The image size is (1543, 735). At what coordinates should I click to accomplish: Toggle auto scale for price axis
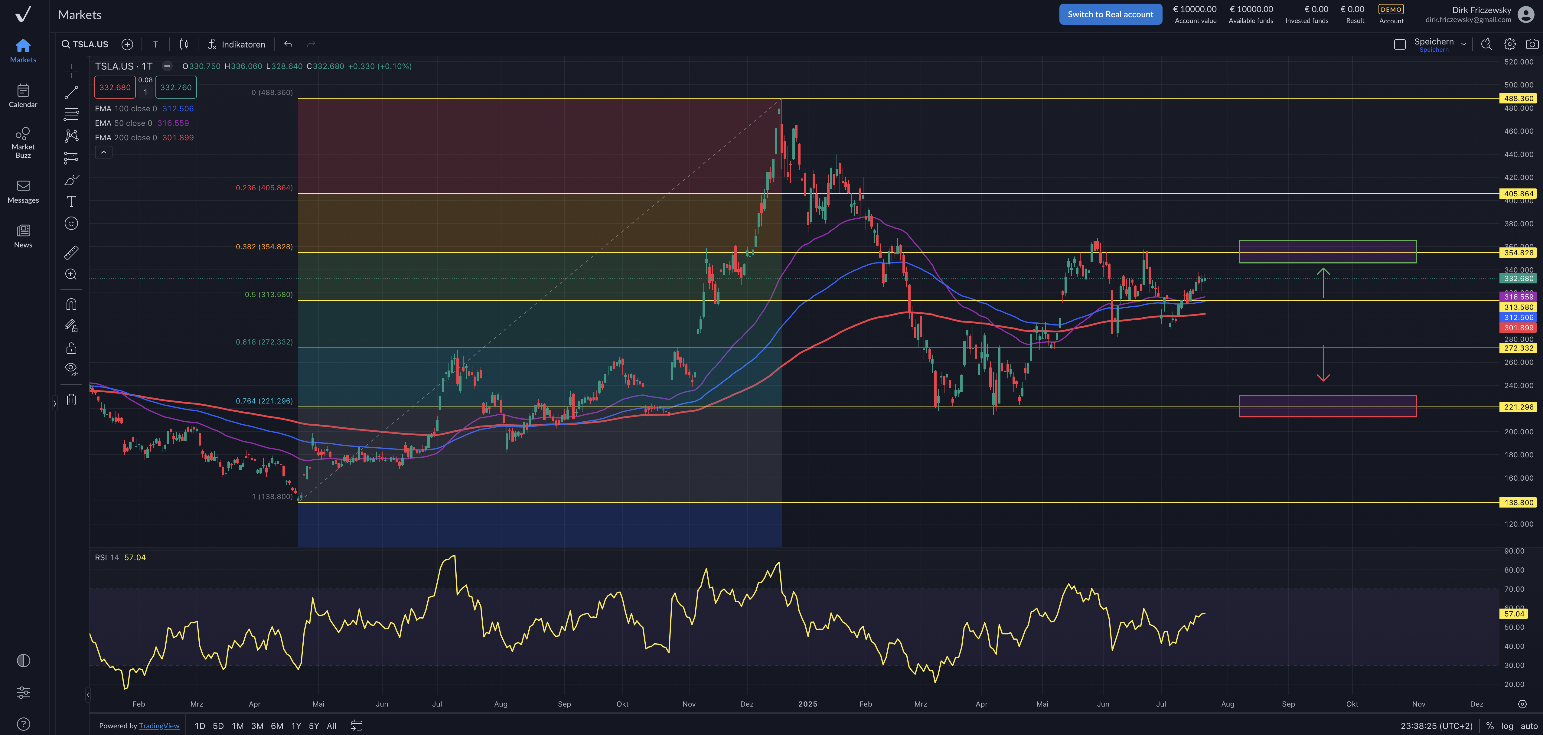point(1528,725)
